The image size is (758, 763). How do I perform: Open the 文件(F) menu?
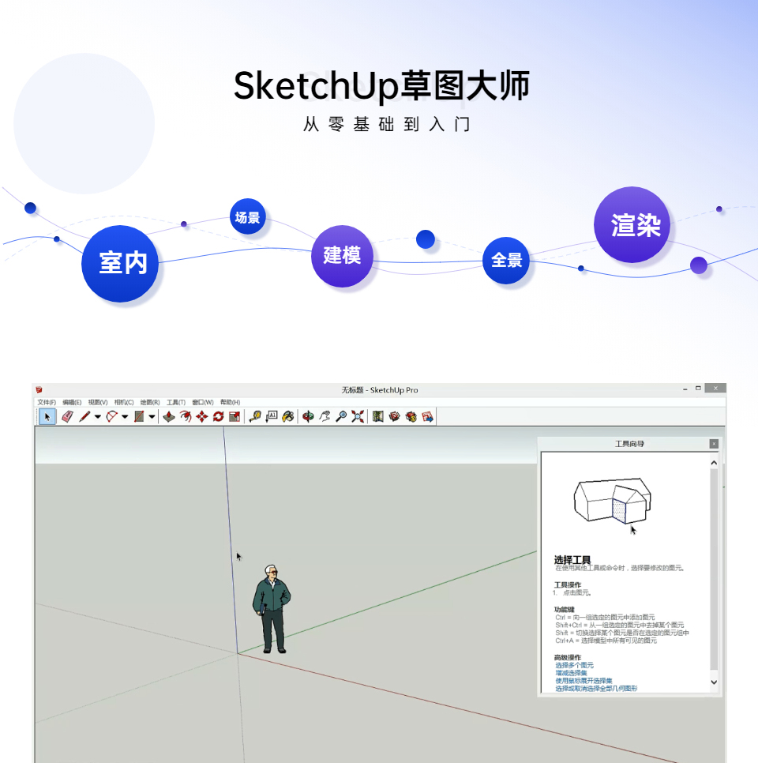(x=47, y=402)
